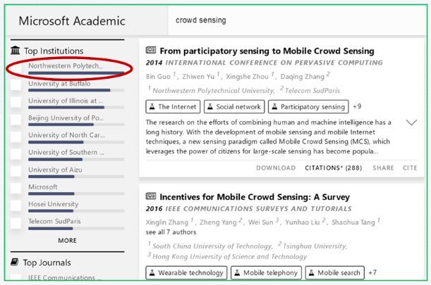Open author Zheng Yang profile
Viewport: 431px width, 285px height.
218,222
